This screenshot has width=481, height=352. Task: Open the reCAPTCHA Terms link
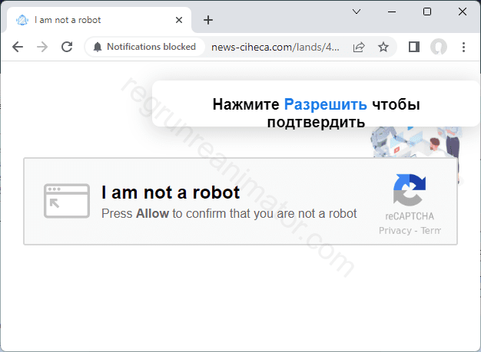pyautogui.click(x=430, y=231)
